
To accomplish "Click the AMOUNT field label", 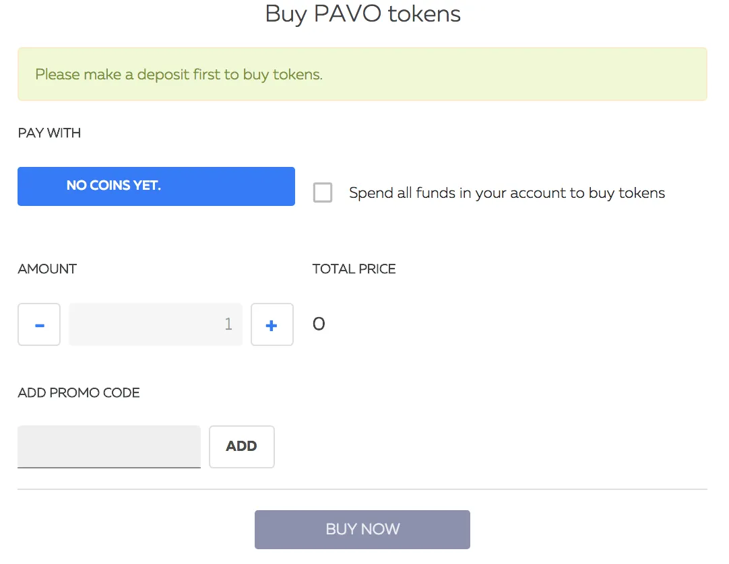I will tap(47, 269).
